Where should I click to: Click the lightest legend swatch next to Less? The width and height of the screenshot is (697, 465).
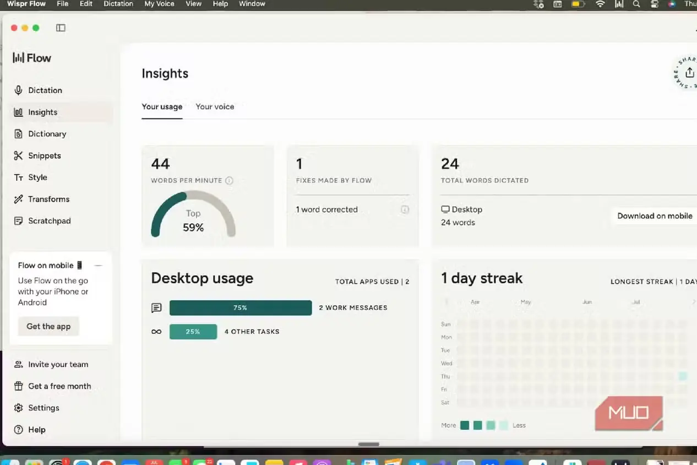coord(504,425)
